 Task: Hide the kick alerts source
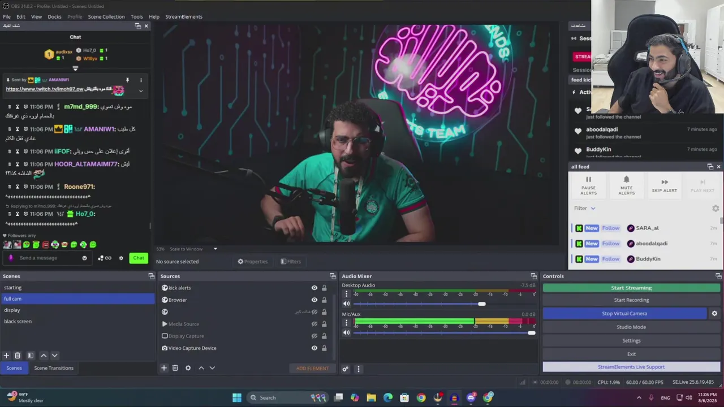(x=314, y=288)
